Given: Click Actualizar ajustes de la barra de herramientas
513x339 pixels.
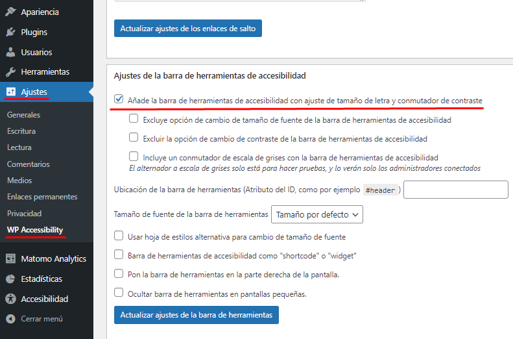Looking at the screenshot, I should [197, 315].
